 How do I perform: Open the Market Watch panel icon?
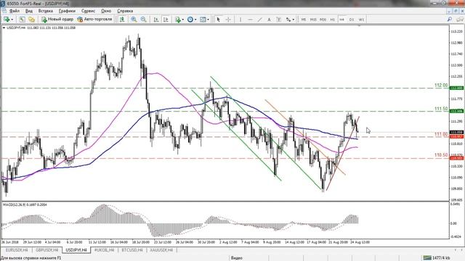point(22,20)
